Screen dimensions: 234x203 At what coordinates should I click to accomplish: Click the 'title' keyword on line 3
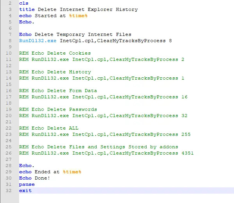pyautogui.click(x=27, y=9)
